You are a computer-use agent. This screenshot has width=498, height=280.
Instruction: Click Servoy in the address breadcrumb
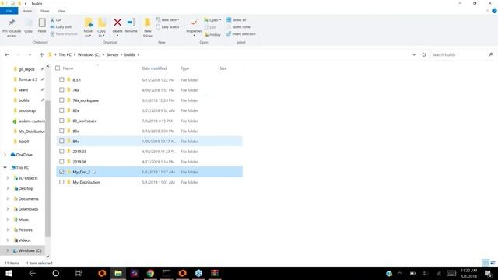[x=112, y=55]
